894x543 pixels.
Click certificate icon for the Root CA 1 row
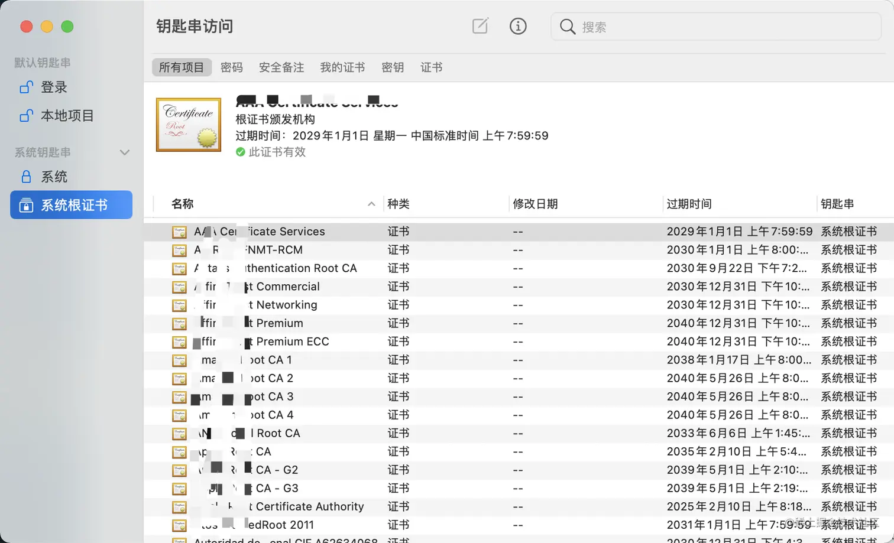(179, 360)
